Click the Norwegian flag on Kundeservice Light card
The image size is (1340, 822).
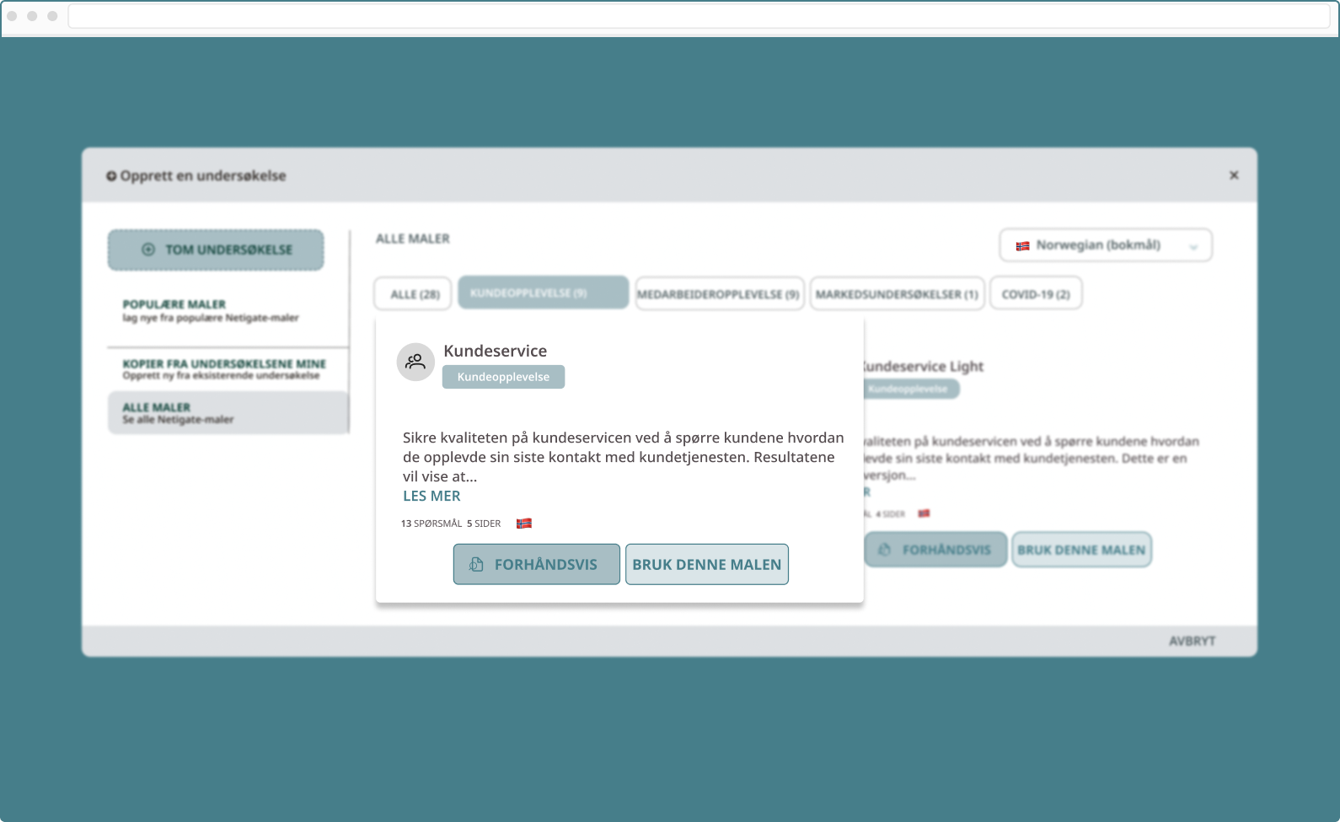click(924, 513)
